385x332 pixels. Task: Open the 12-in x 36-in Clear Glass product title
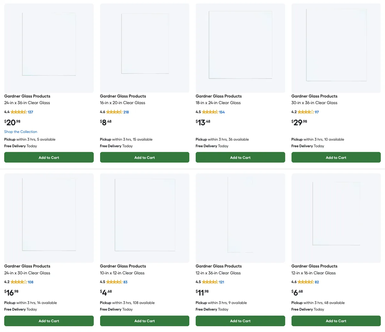click(x=218, y=273)
